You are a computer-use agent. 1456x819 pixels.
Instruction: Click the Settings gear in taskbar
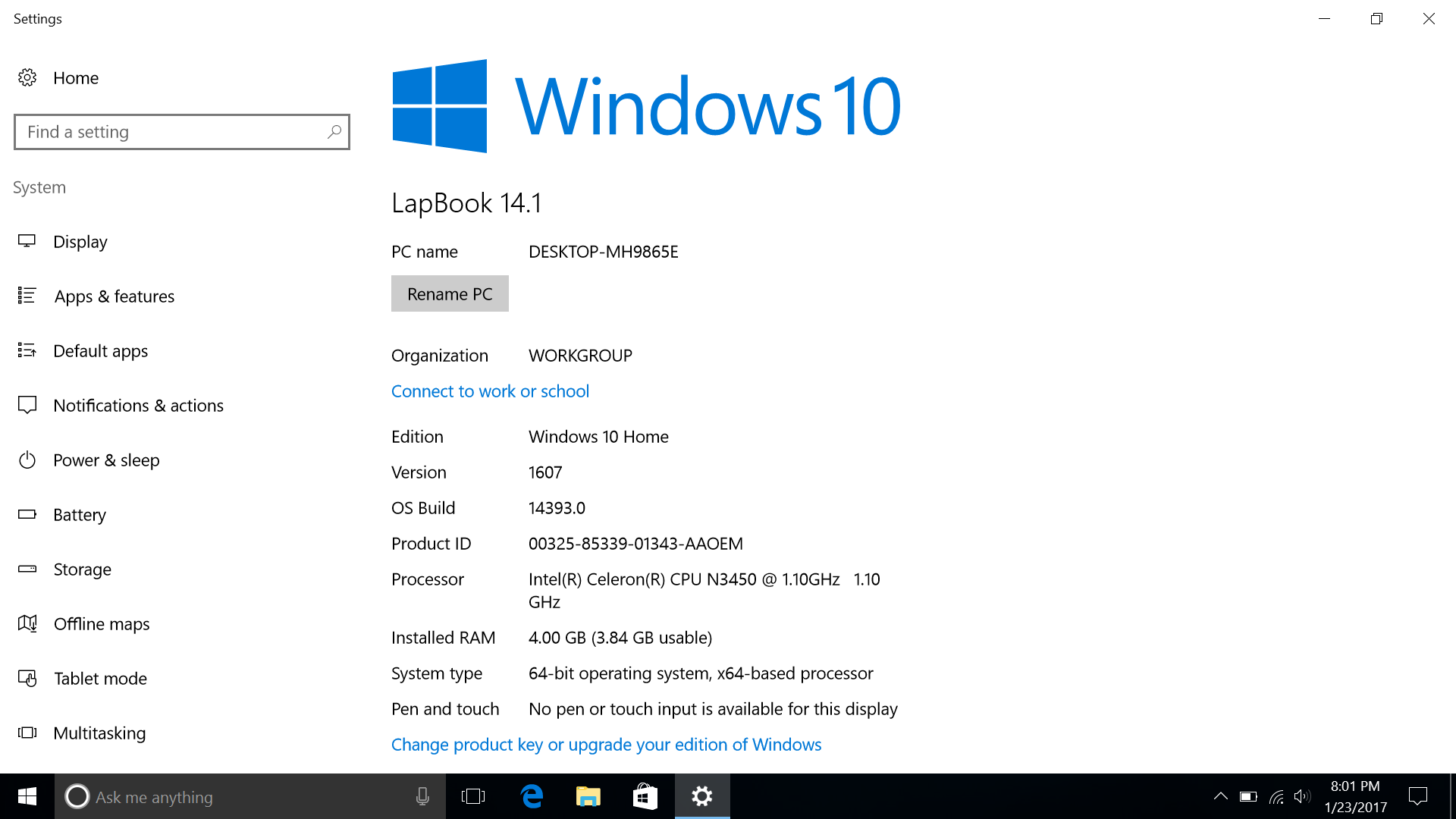tap(702, 796)
